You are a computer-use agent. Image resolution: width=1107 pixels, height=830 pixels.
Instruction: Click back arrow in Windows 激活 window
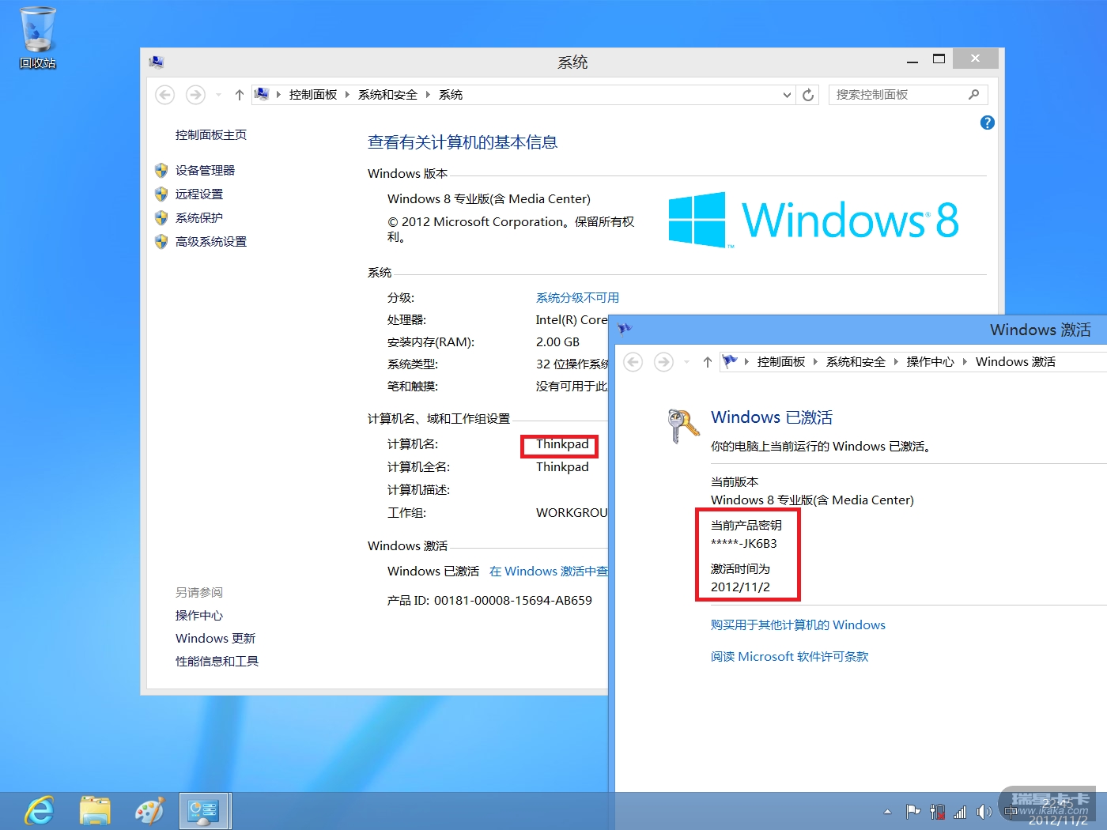(x=633, y=362)
